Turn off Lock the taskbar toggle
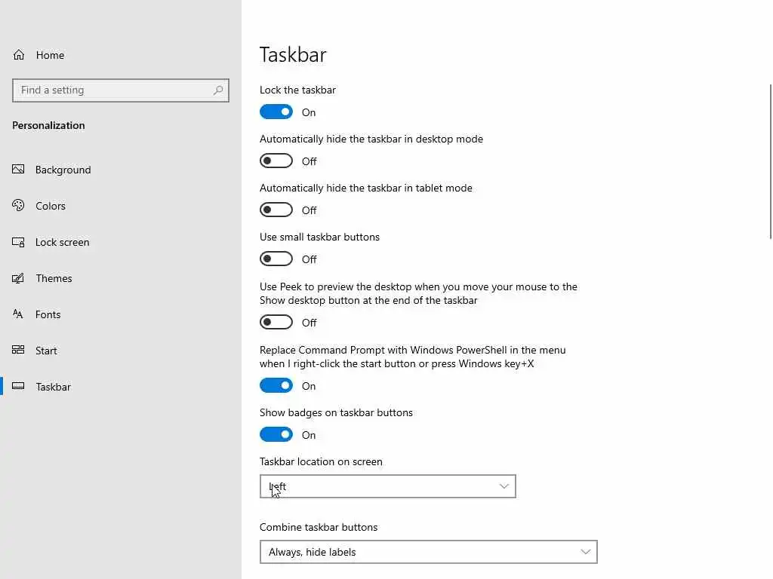 pos(276,112)
